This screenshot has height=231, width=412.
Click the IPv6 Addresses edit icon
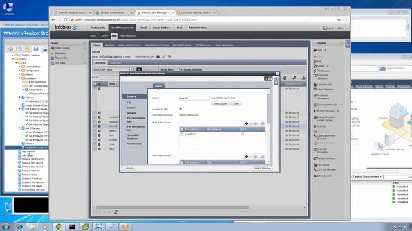[x=256, y=157]
